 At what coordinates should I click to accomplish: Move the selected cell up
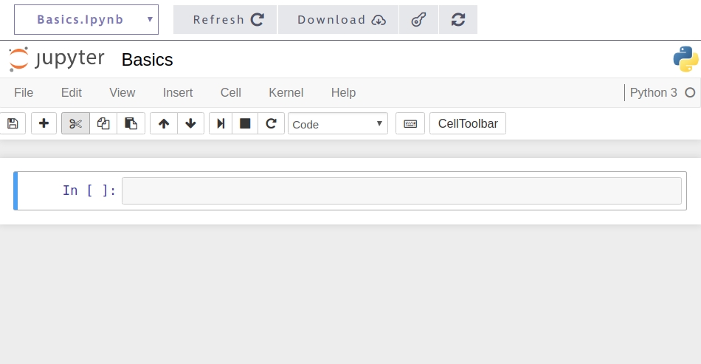(164, 123)
